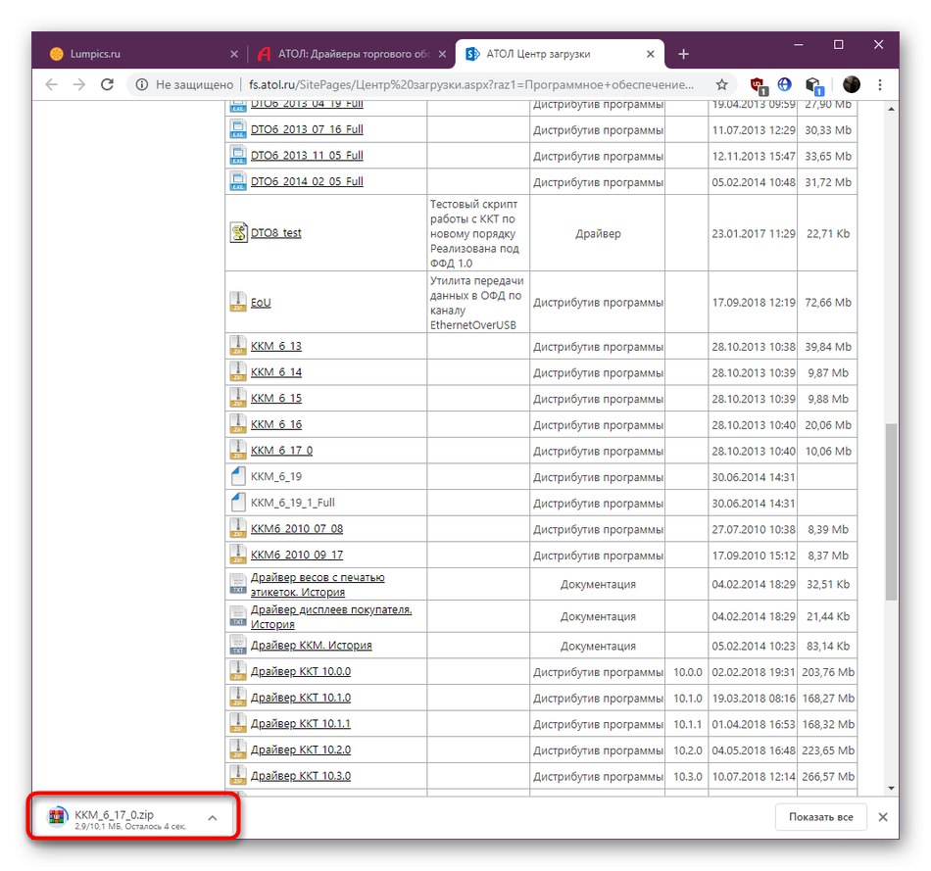Open 'Драйвер дисплеев покупателя. История' link
931x871 pixels.
tap(330, 617)
